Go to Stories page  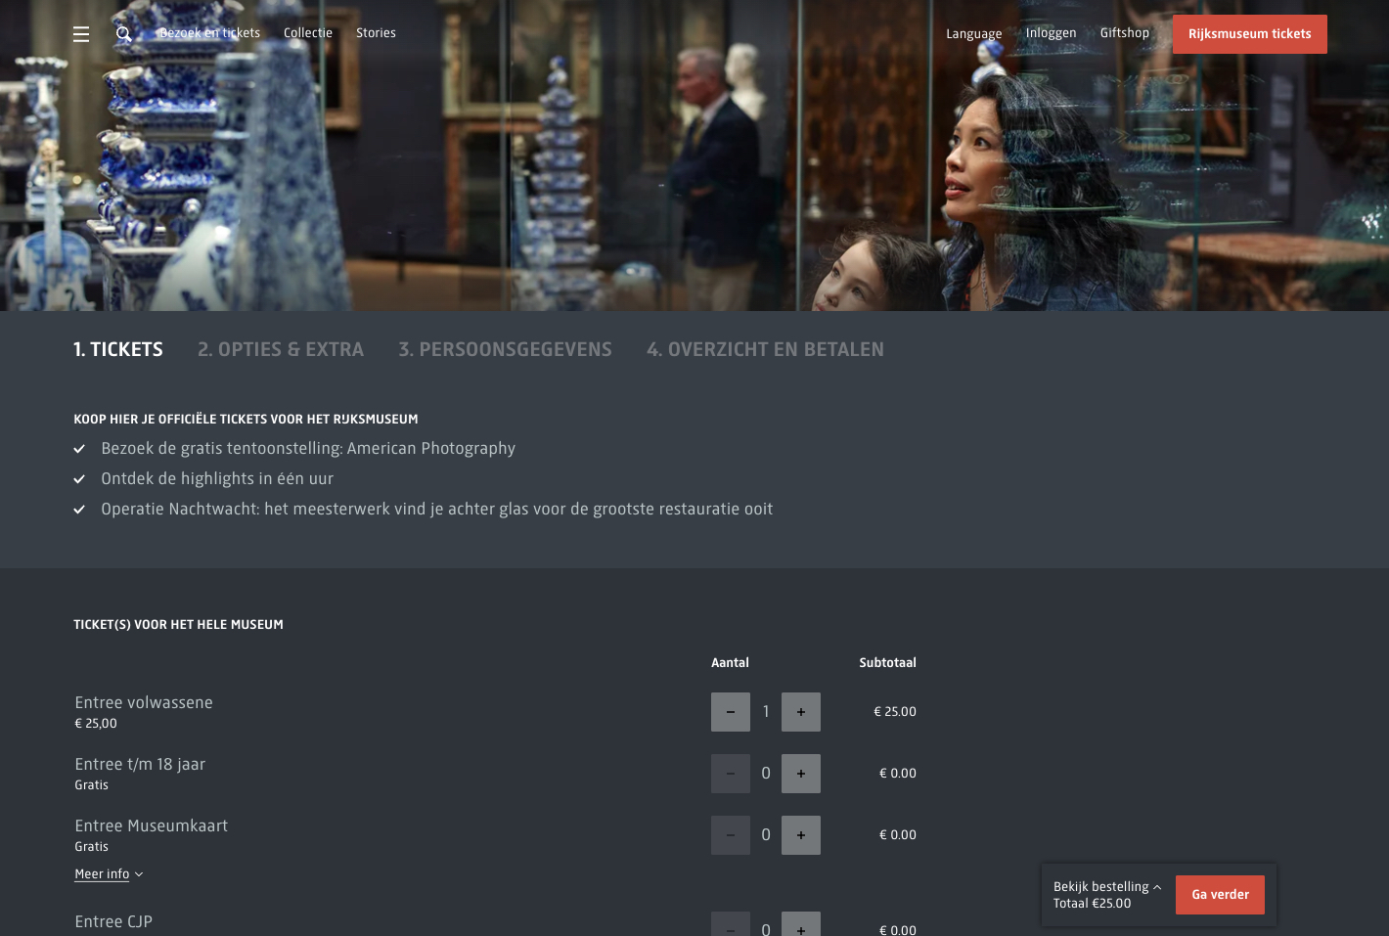tap(376, 33)
